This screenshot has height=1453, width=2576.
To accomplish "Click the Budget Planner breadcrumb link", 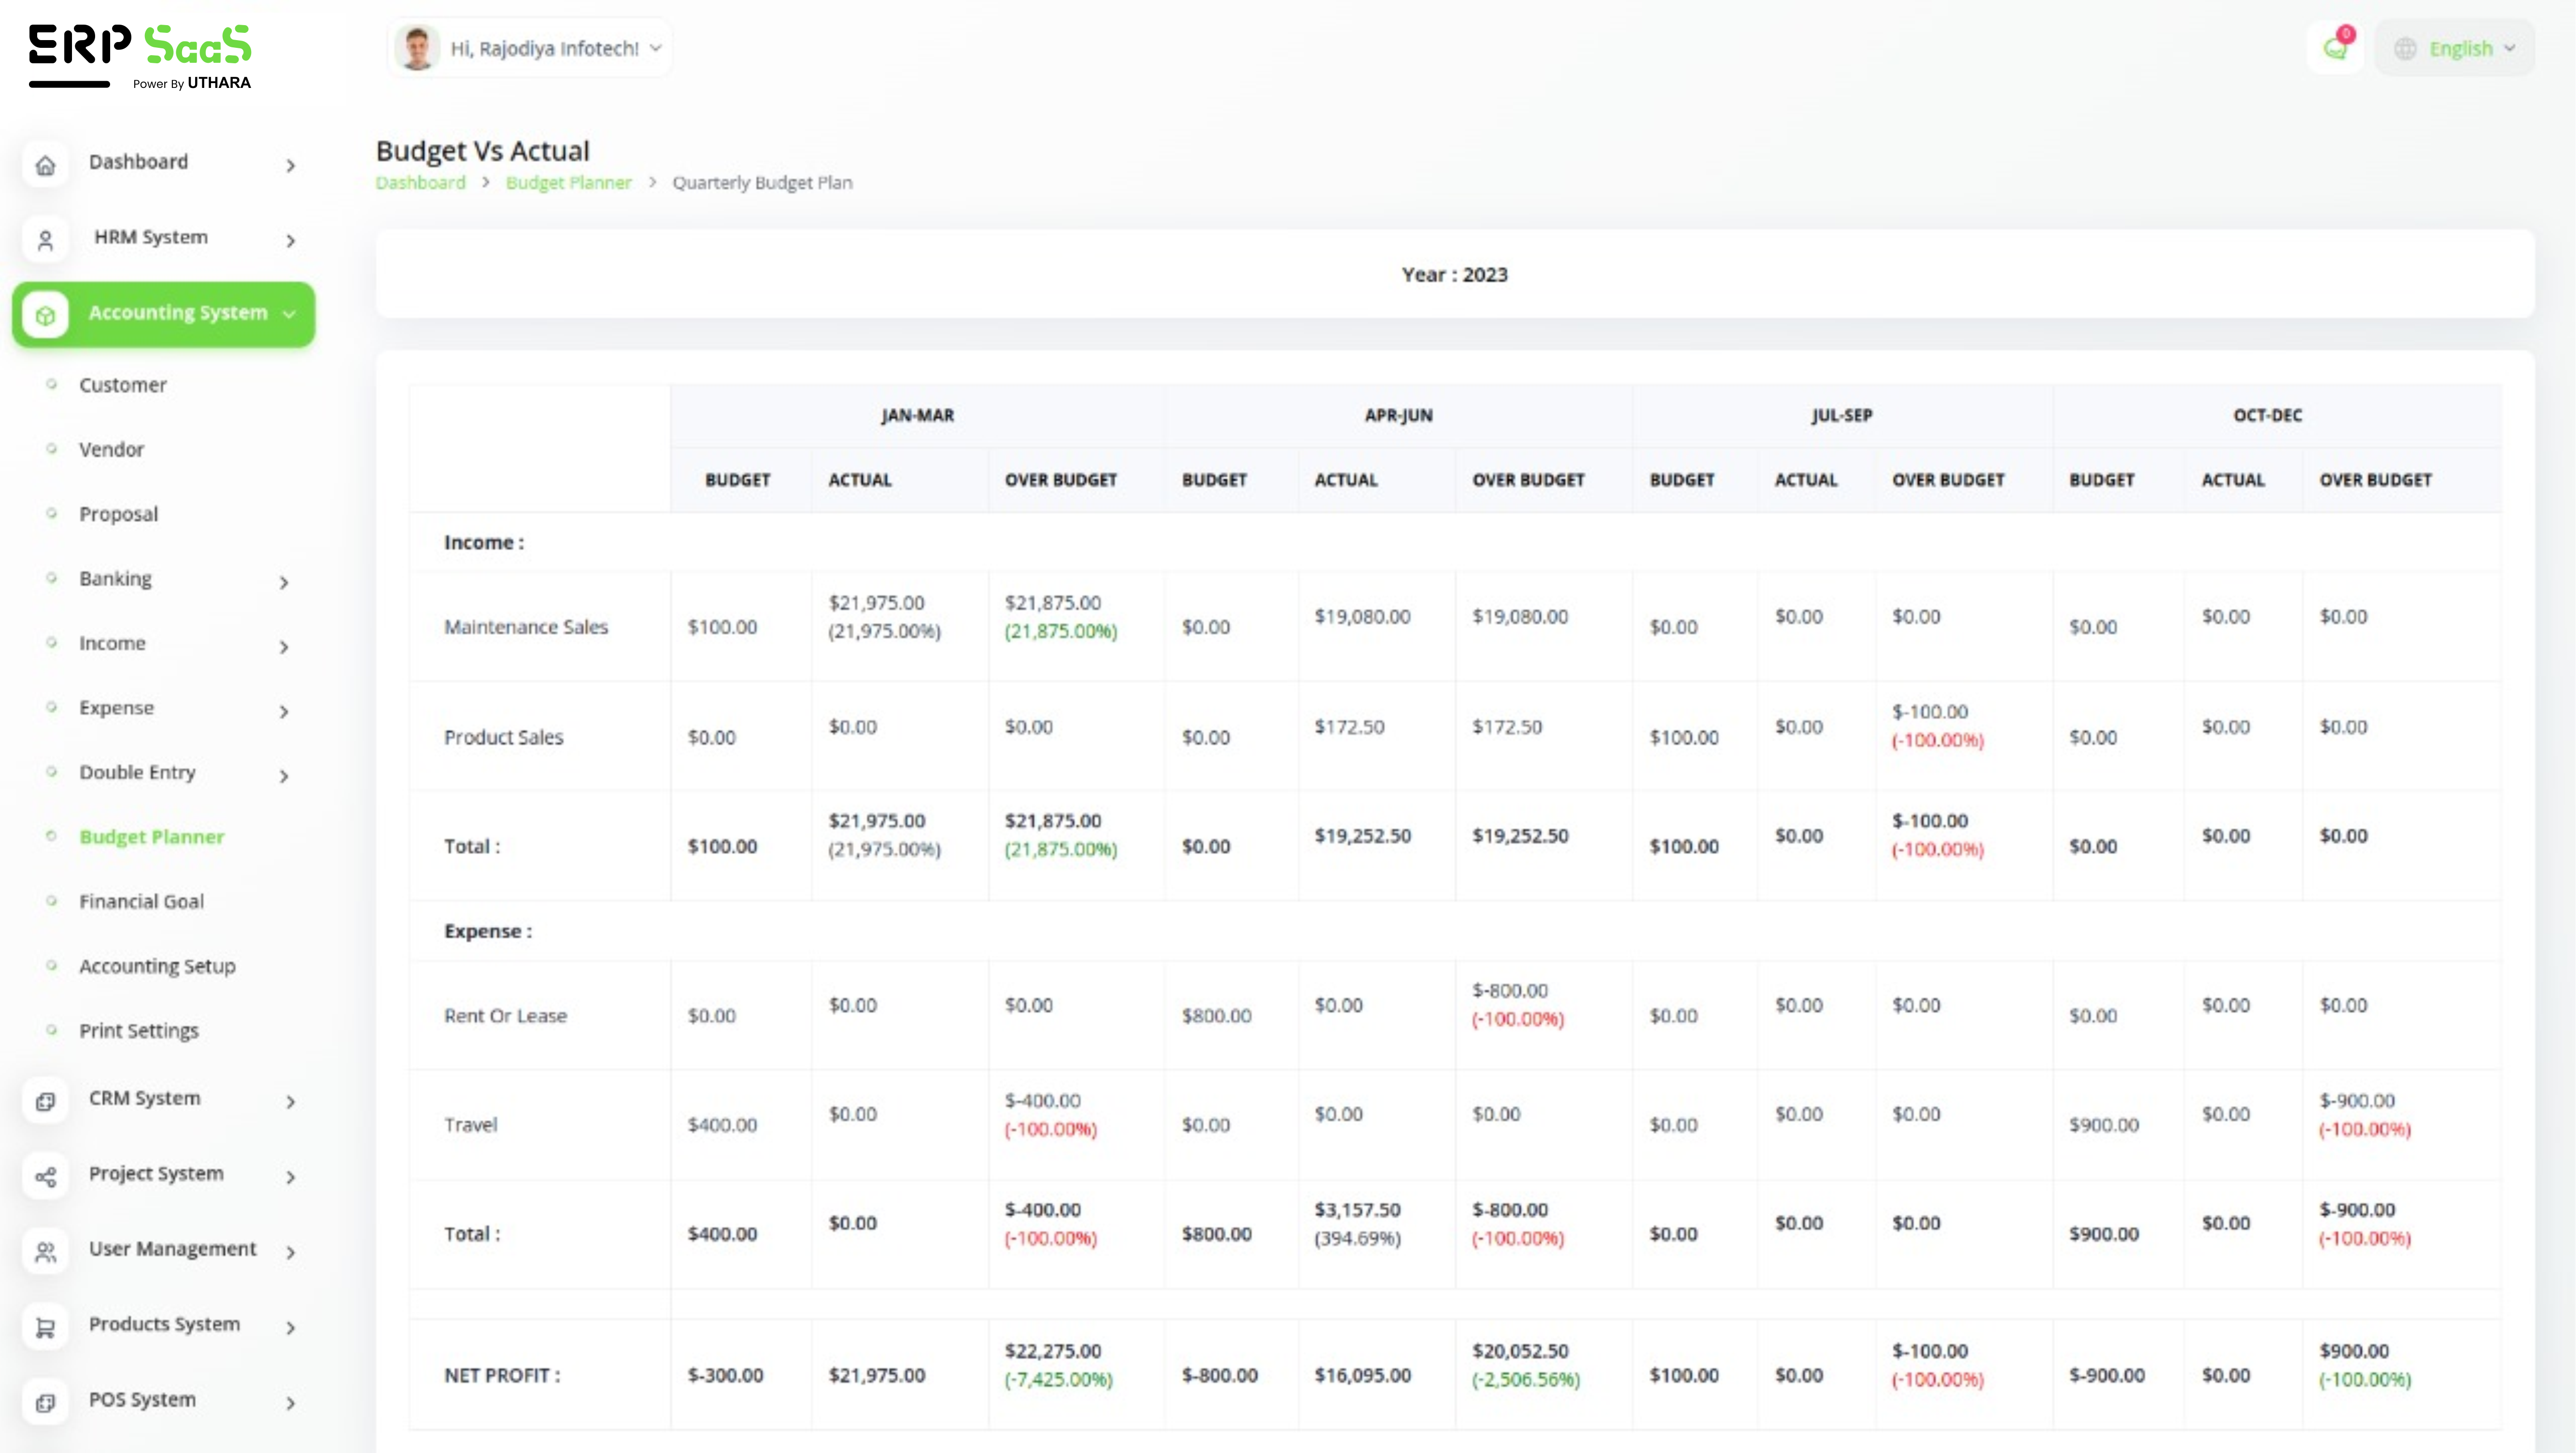I will click(x=568, y=182).
